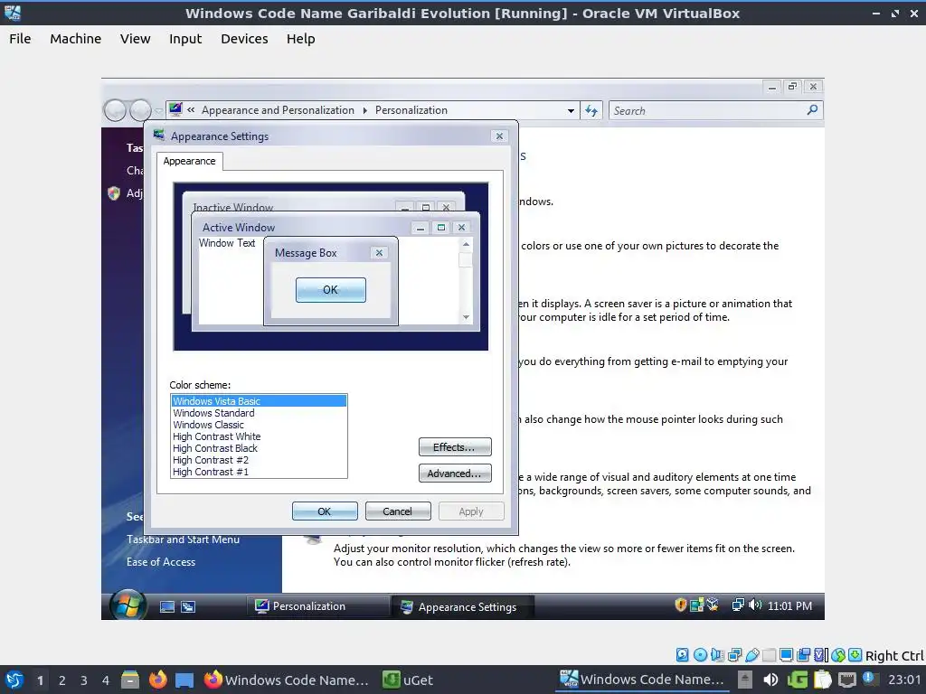Select Windows Standard color scheme
This screenshot has width=926, height=694.
(259, 413)
